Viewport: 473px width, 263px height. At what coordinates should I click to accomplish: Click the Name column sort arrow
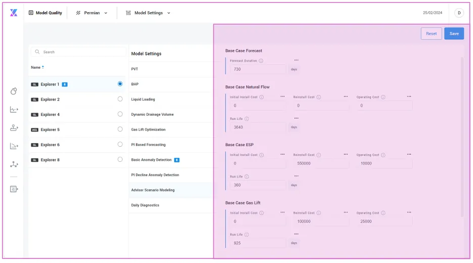pyautogui.click(x=43, y=67)
